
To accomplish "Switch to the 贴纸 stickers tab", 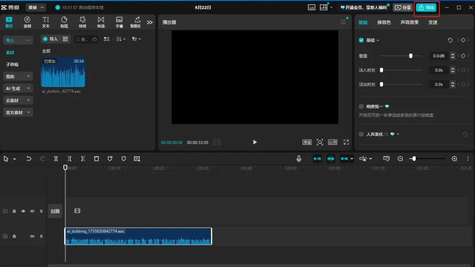I will (x=64, y=22).
